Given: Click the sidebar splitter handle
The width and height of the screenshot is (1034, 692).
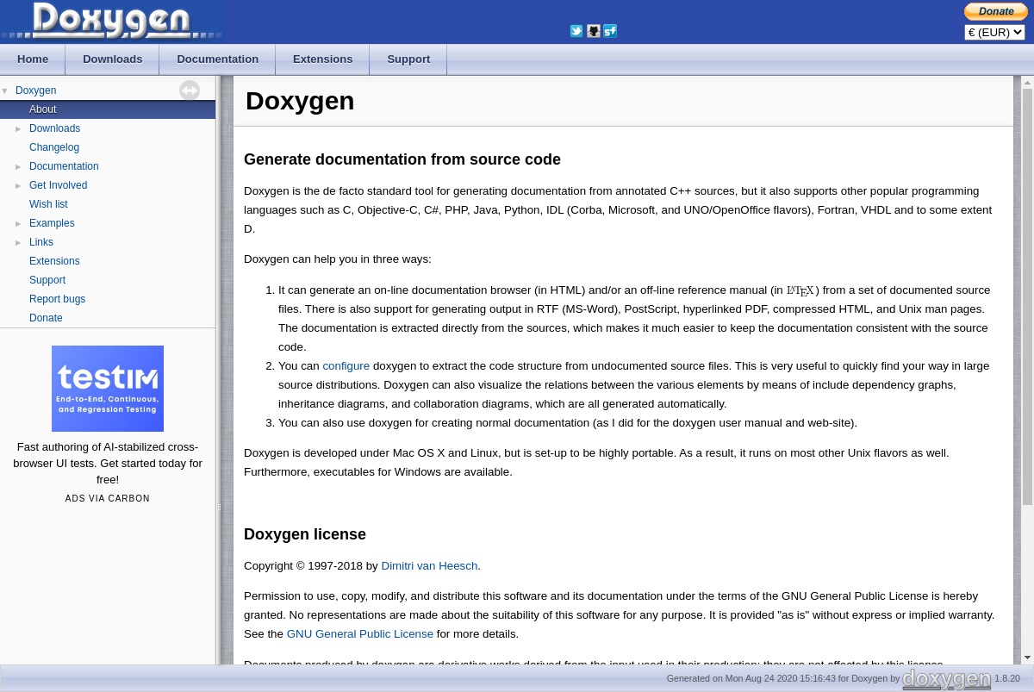Looking at the screenshot, I should click(219, 508).
